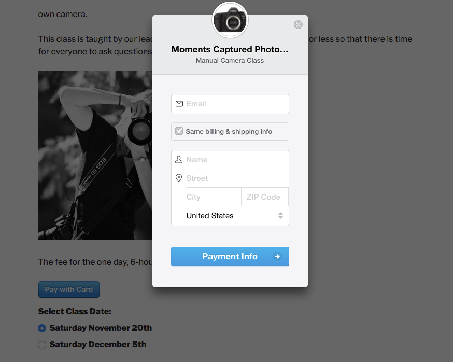The image size is (453, 362).
Task: Select Saturday December 5th class date
Action: 42,344
